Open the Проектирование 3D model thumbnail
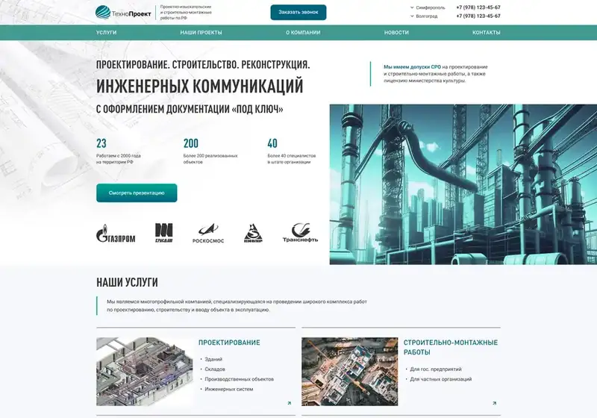The width and height of the screenshot is (597, 418). [x=145, y=372]
